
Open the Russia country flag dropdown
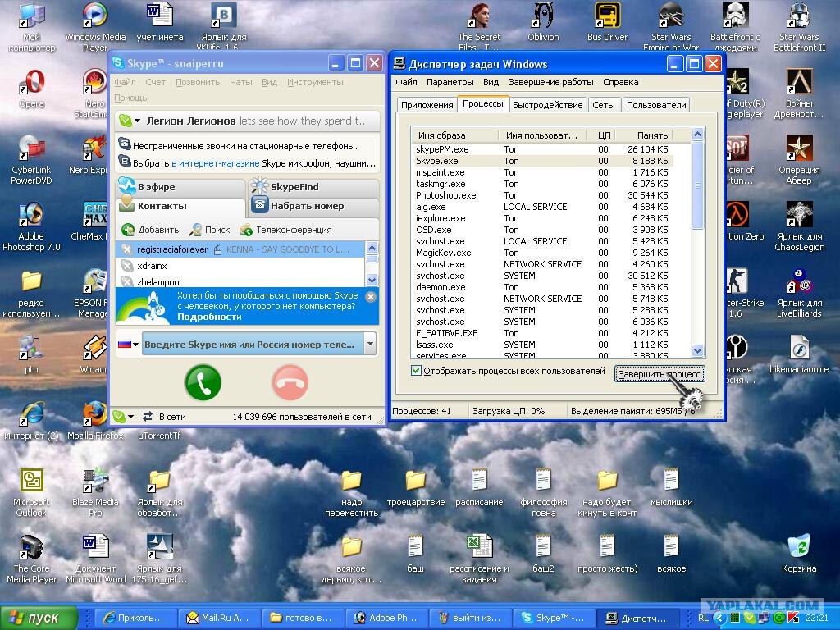pyautogui.click(x=128, y=344)
